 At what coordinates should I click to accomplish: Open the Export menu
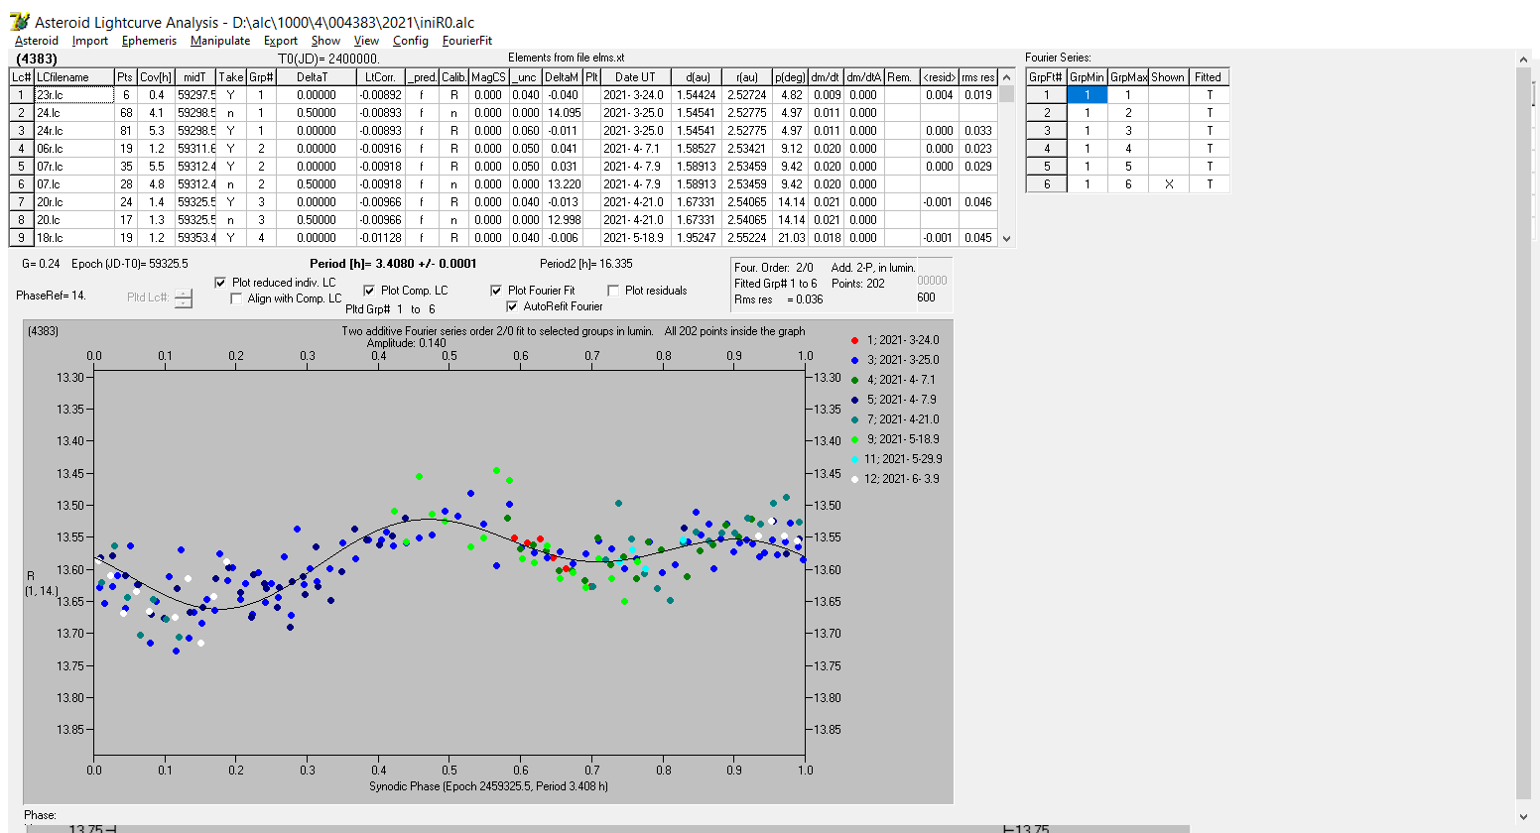click(x=281, y=41)
